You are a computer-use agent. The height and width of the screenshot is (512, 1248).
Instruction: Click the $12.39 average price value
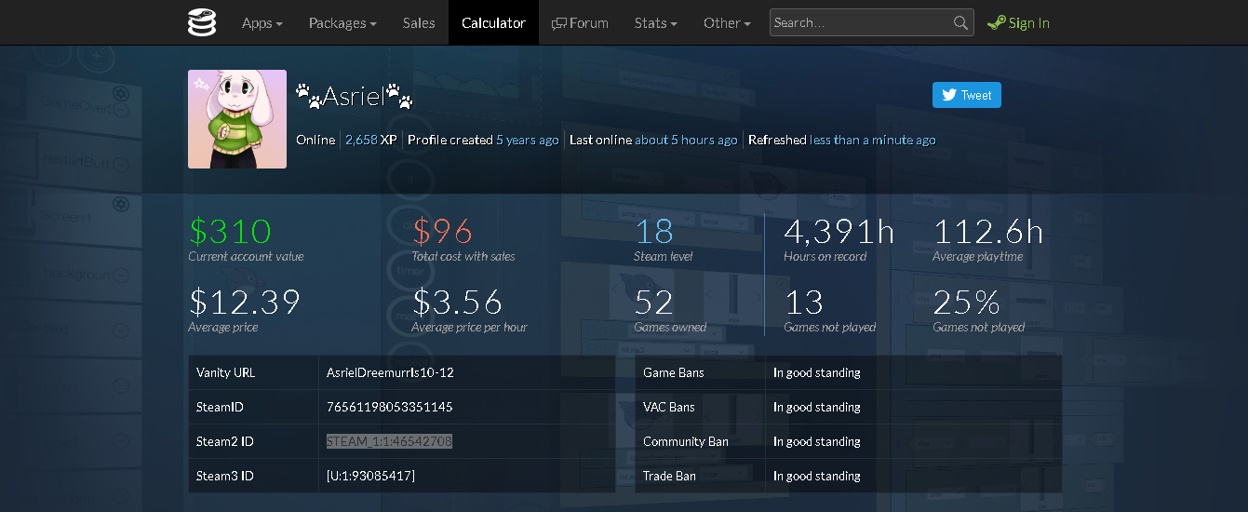[245, 302]
